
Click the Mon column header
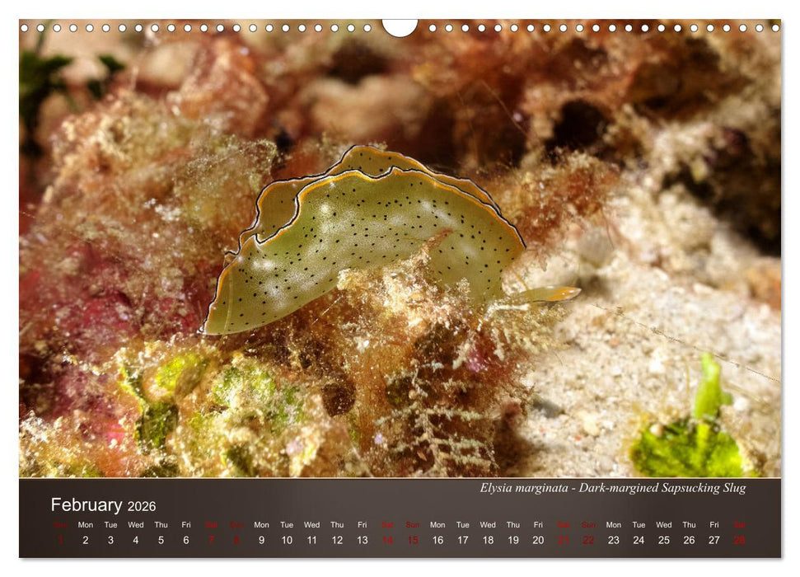(84, 524)
